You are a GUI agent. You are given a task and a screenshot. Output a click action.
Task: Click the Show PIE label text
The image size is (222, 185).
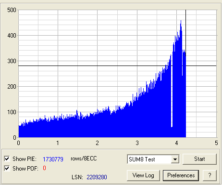point(25,159)
